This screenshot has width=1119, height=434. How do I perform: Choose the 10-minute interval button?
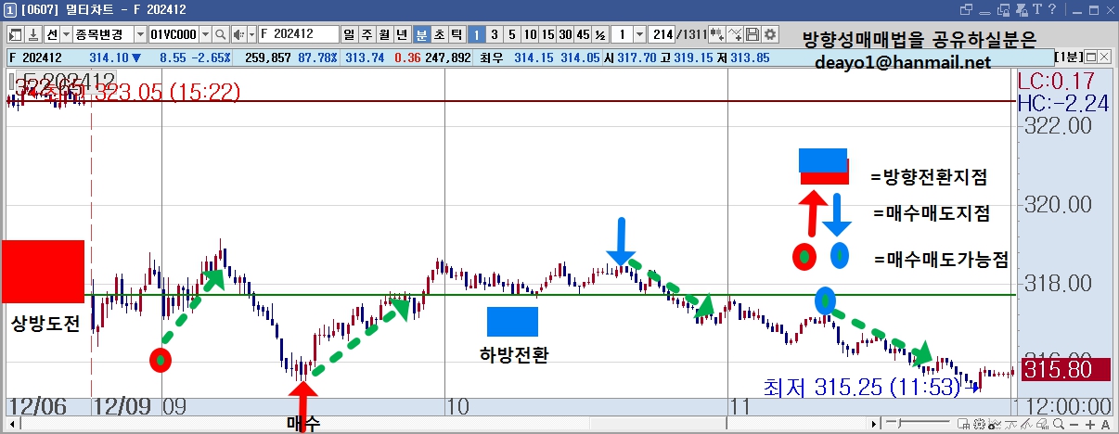(530, 34)
